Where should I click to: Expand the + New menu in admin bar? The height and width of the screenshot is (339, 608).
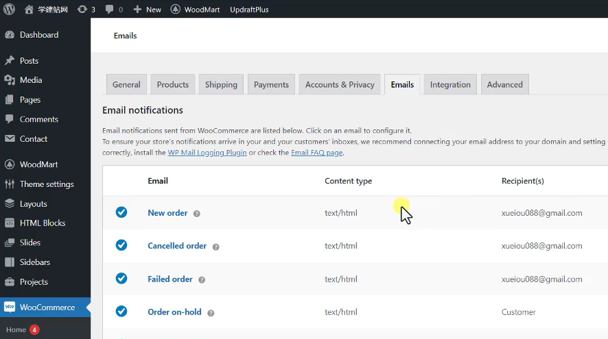coord(147,10)
